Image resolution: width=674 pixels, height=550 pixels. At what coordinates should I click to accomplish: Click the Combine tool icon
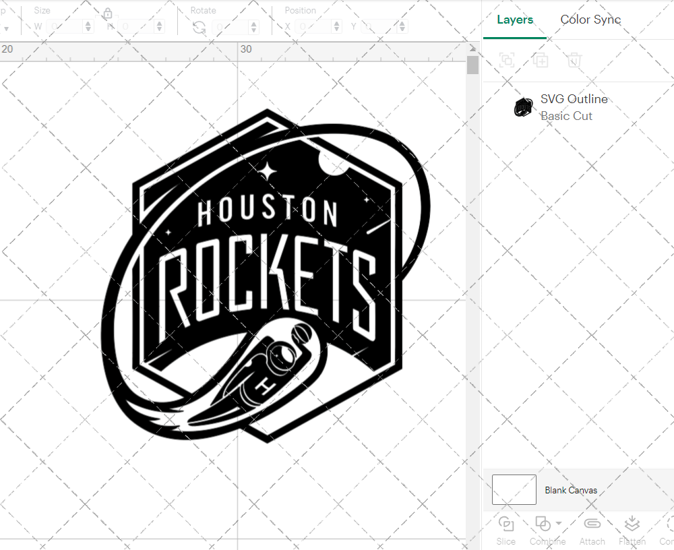pyautogui.click(x=543, y=523)
